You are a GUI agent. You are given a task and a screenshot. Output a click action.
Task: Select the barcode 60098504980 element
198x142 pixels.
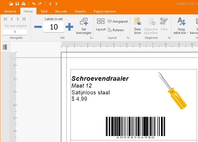pos(135,128)
